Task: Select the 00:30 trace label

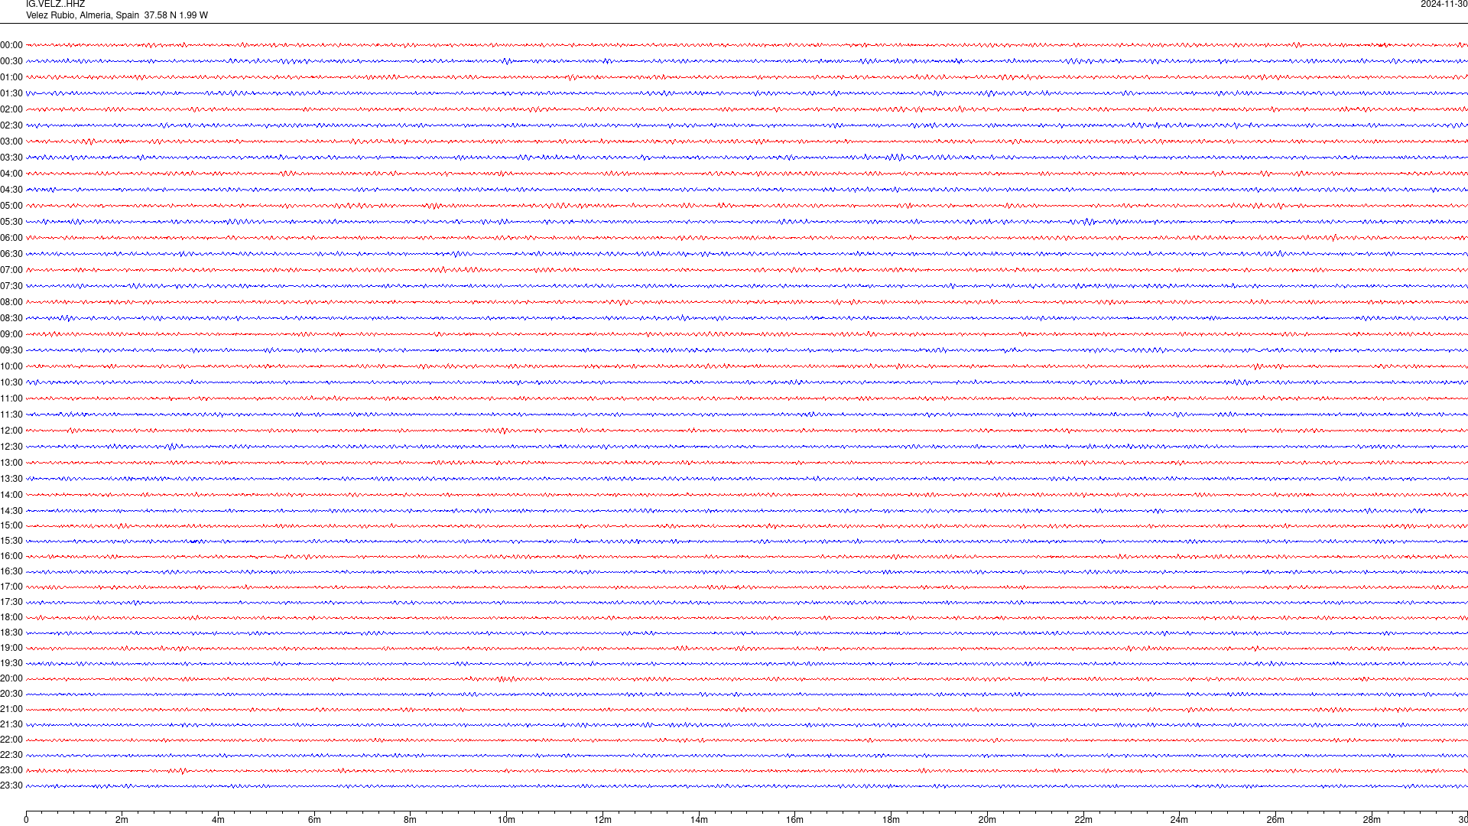Action: [11, 61]
